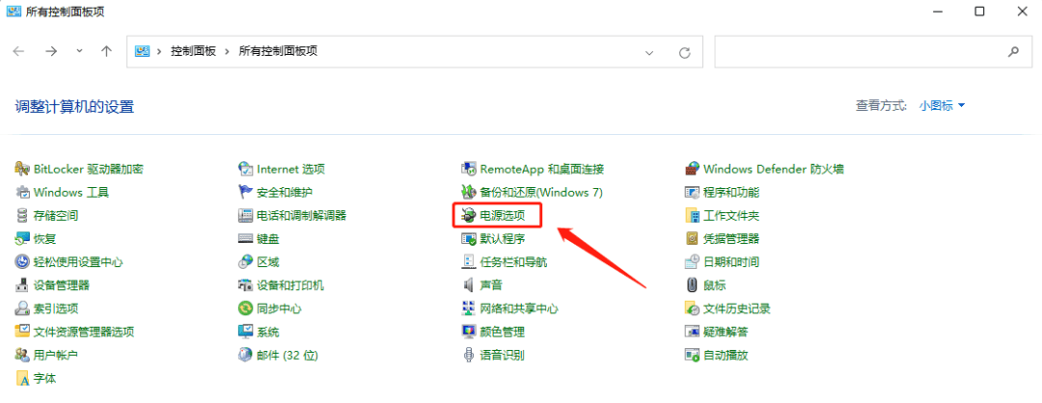Open the Internet 选项 icon
Image resolution: width=1042 pixels, height=403 pixels.
(x=246, y=169)
